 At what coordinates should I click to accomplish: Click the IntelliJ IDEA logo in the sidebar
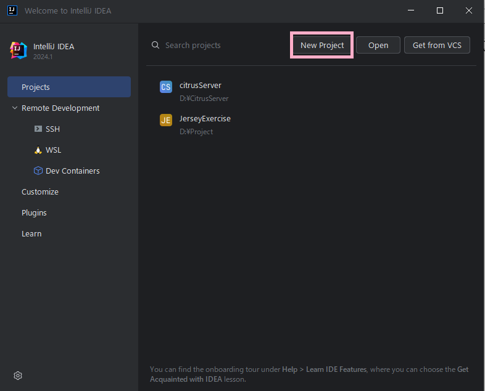click(19, 50)
